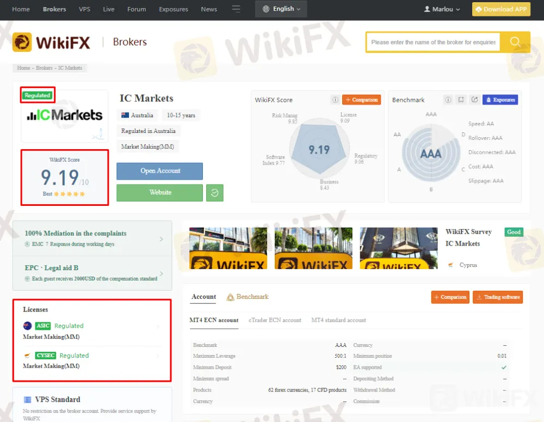Expand the Marlou account dropdown arrow

458,9
